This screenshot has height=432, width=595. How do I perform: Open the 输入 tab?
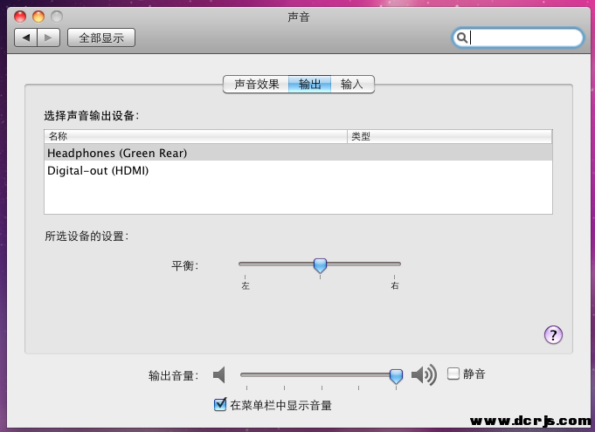click(352, 85)
